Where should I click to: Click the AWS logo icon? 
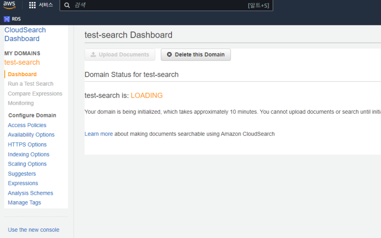pos(10,5)
